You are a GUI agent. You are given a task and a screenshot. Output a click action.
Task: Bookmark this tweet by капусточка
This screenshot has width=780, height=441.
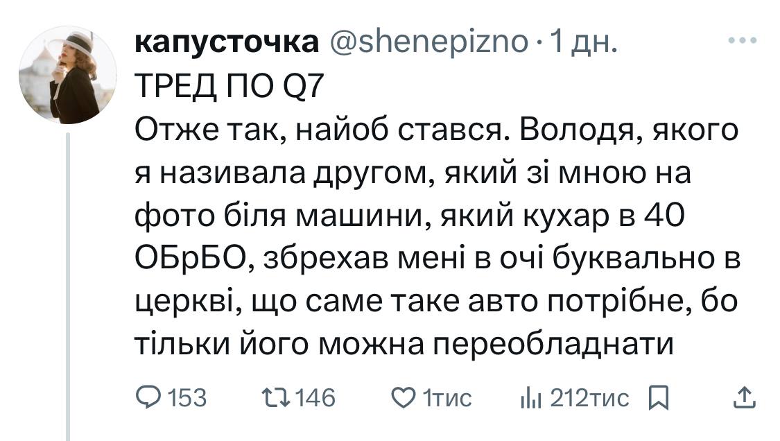coord(656,398)
